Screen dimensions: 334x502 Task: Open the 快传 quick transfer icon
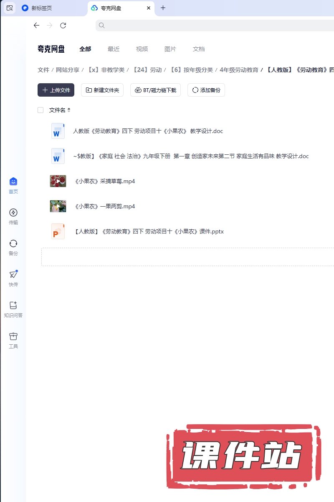coord(13,274)
